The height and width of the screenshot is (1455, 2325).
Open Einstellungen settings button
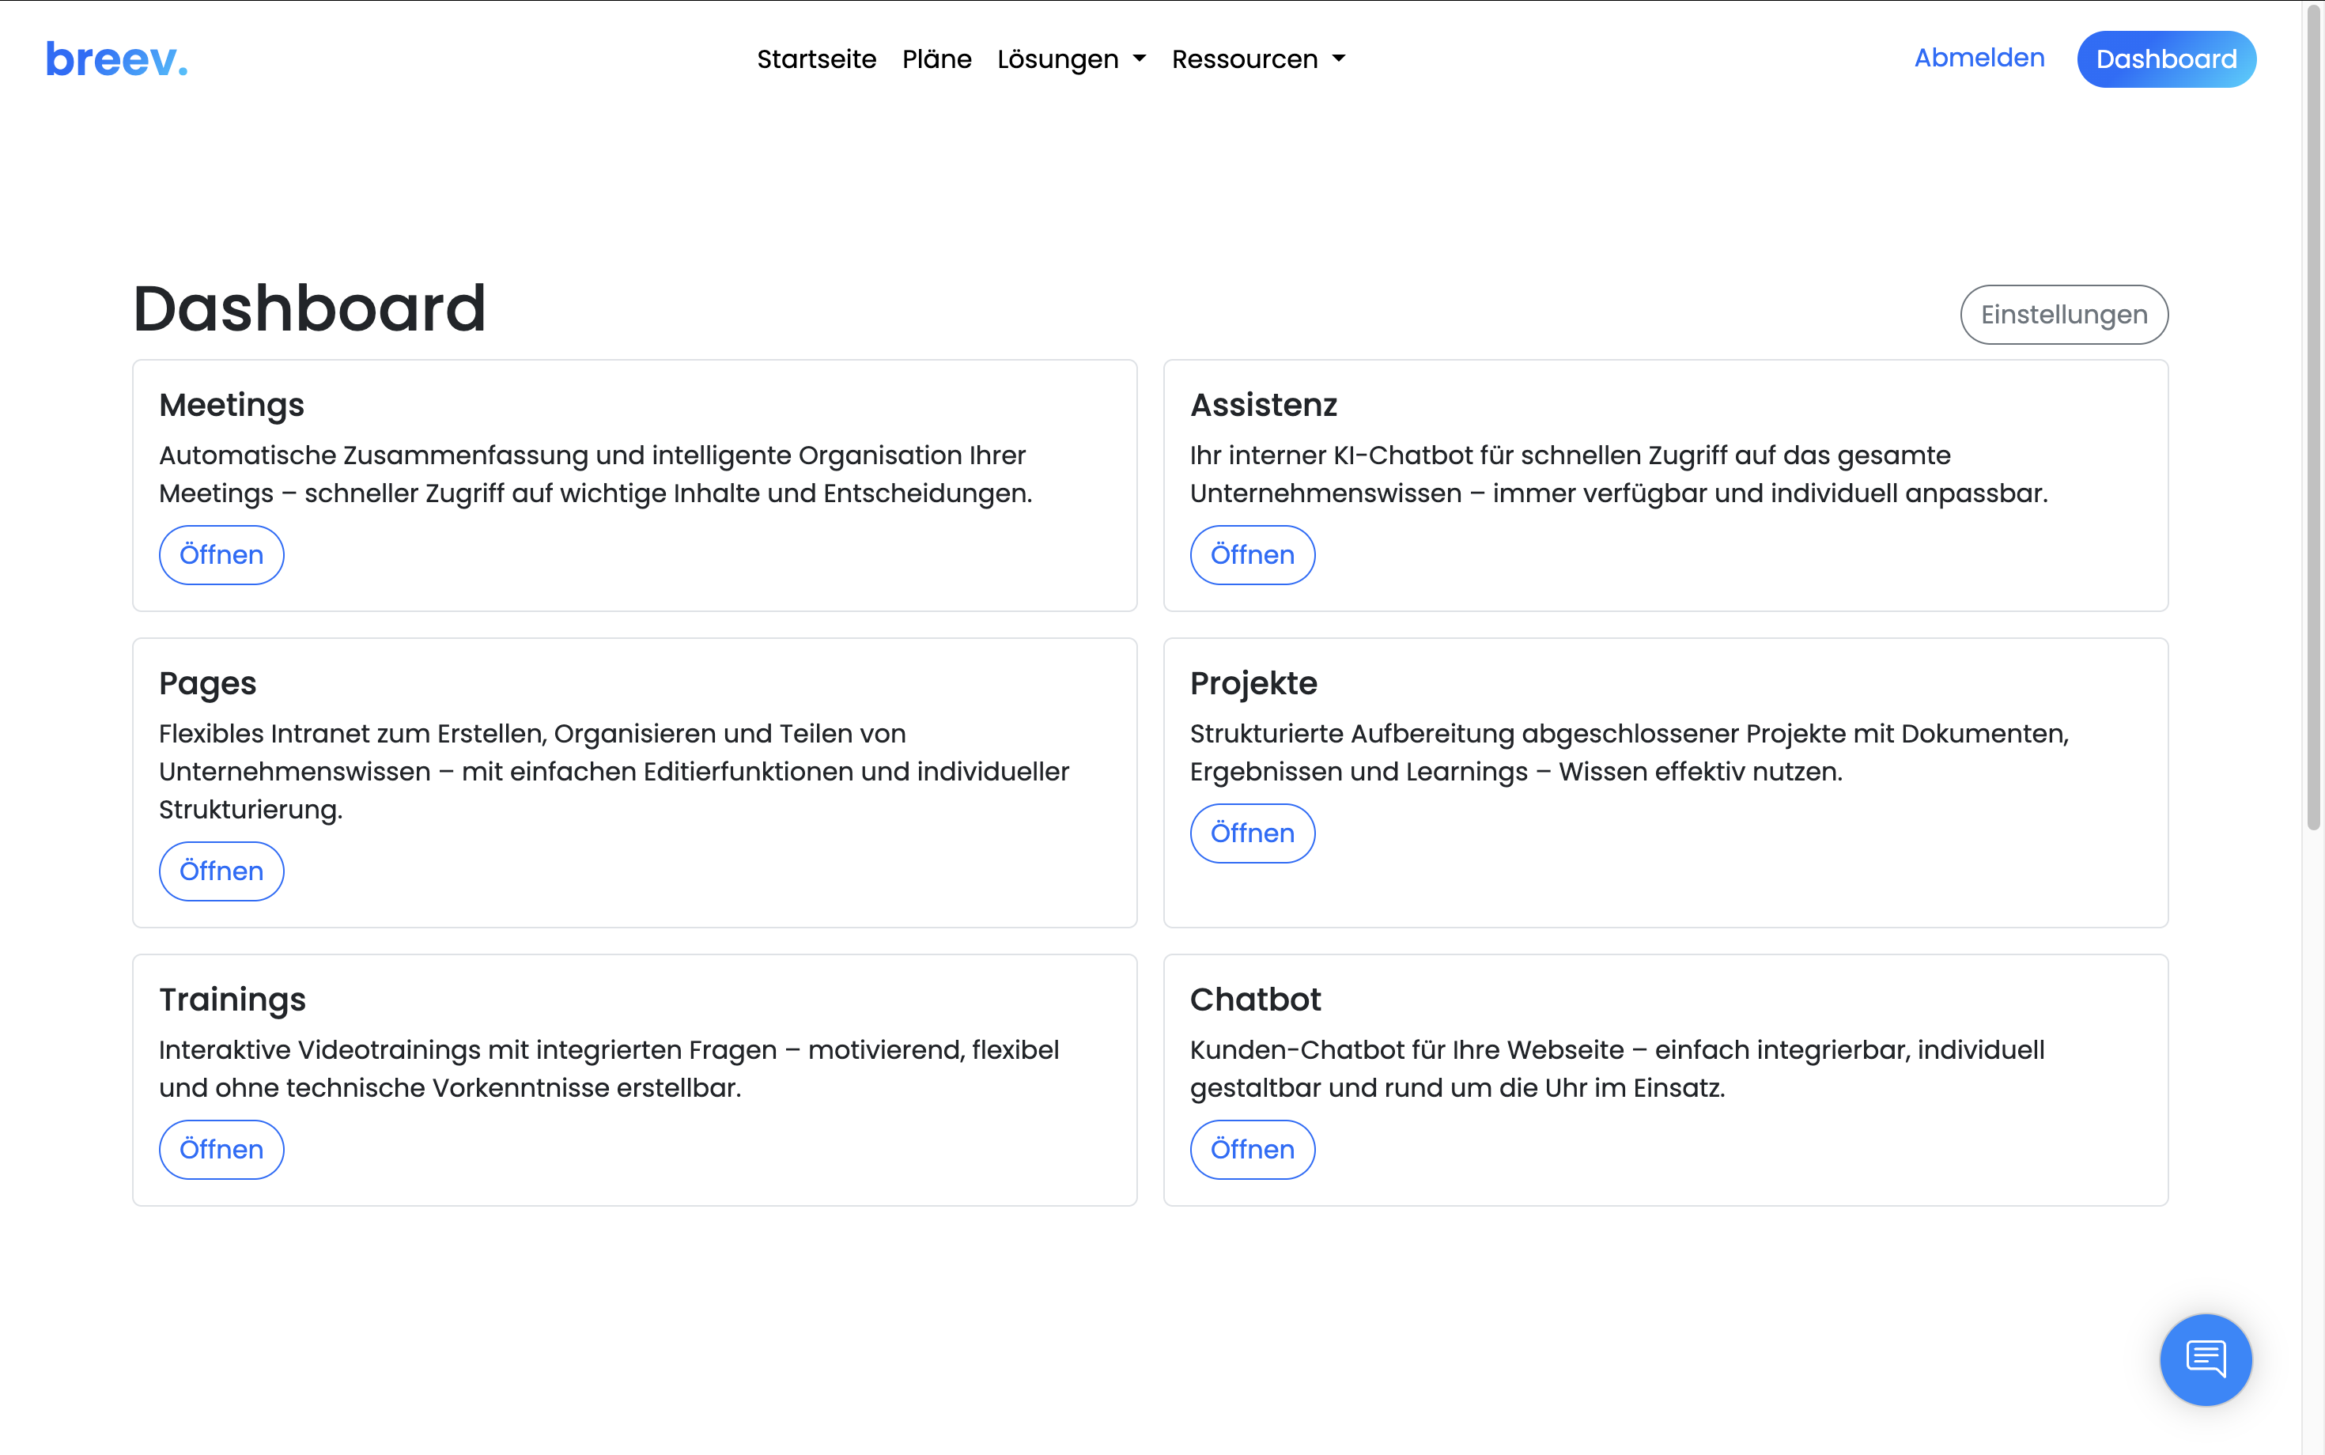click(x=2063, y=315)
